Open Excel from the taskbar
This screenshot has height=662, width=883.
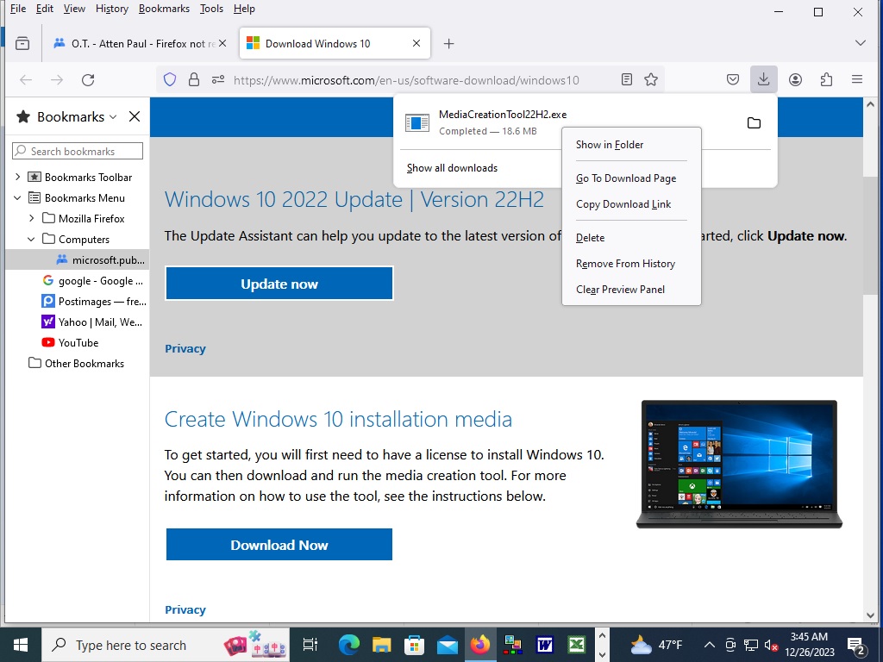coord(577,645)
